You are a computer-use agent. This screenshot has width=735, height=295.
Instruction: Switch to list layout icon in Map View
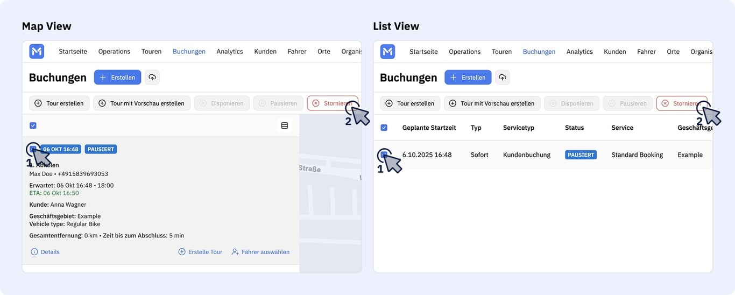[285, 125]
